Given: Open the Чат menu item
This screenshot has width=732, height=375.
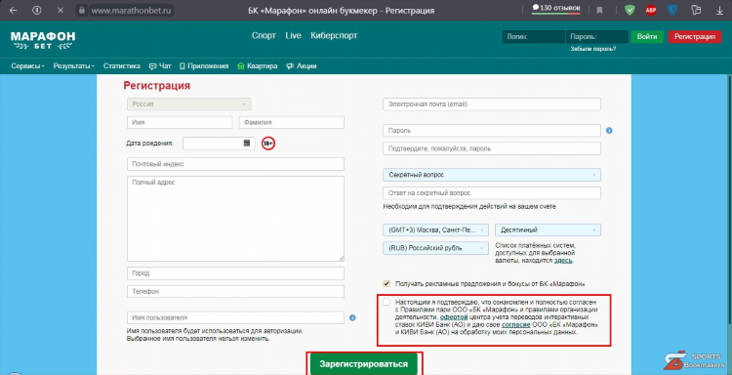Looking at the screenshot, I should [160, 66].
